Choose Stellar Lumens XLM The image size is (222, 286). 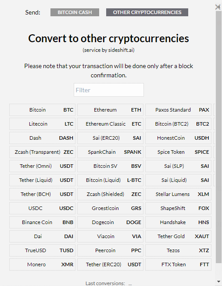point(178,194)
